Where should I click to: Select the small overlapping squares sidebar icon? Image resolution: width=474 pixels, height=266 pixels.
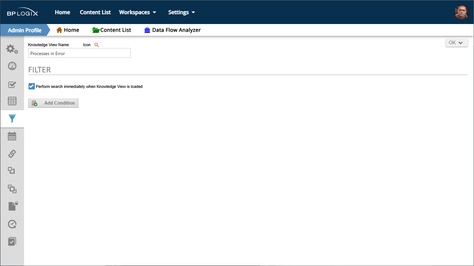tap(11, 170)
